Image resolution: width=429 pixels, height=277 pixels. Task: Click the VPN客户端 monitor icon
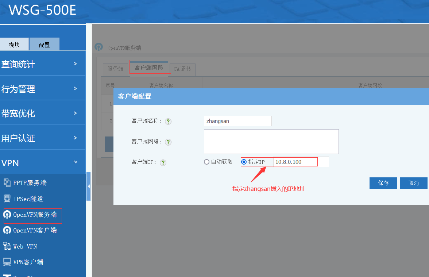[x=7, y=262]
